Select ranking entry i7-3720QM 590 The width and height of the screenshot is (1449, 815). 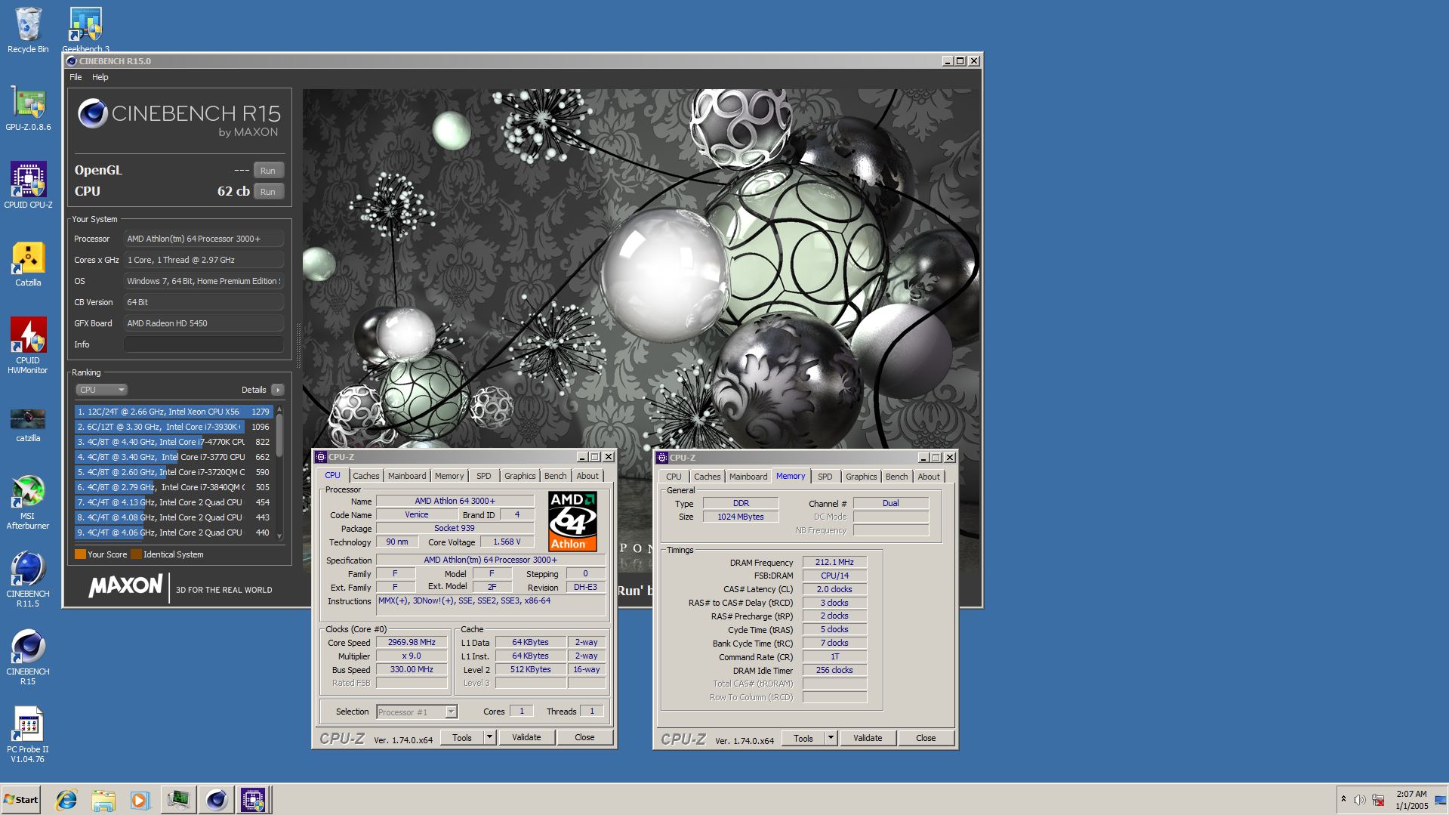(174, 472)
